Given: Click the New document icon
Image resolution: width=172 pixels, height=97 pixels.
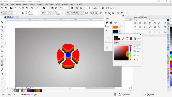Looking at the screenshot, I should (x=2, y=8).
